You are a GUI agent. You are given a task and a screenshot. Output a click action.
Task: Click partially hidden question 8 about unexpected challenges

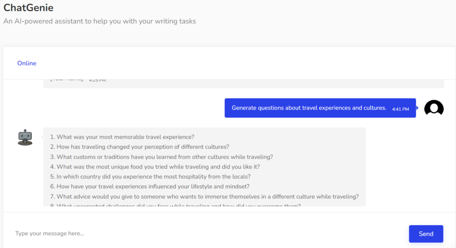click(x=175, y=205)
